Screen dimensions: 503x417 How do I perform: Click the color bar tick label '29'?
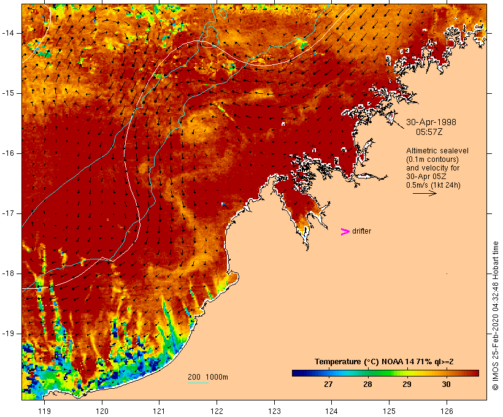pyautogui.click(x=407, y=384)
